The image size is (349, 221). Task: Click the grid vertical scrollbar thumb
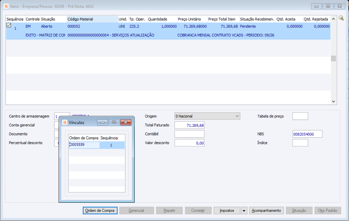coord(333,58)
